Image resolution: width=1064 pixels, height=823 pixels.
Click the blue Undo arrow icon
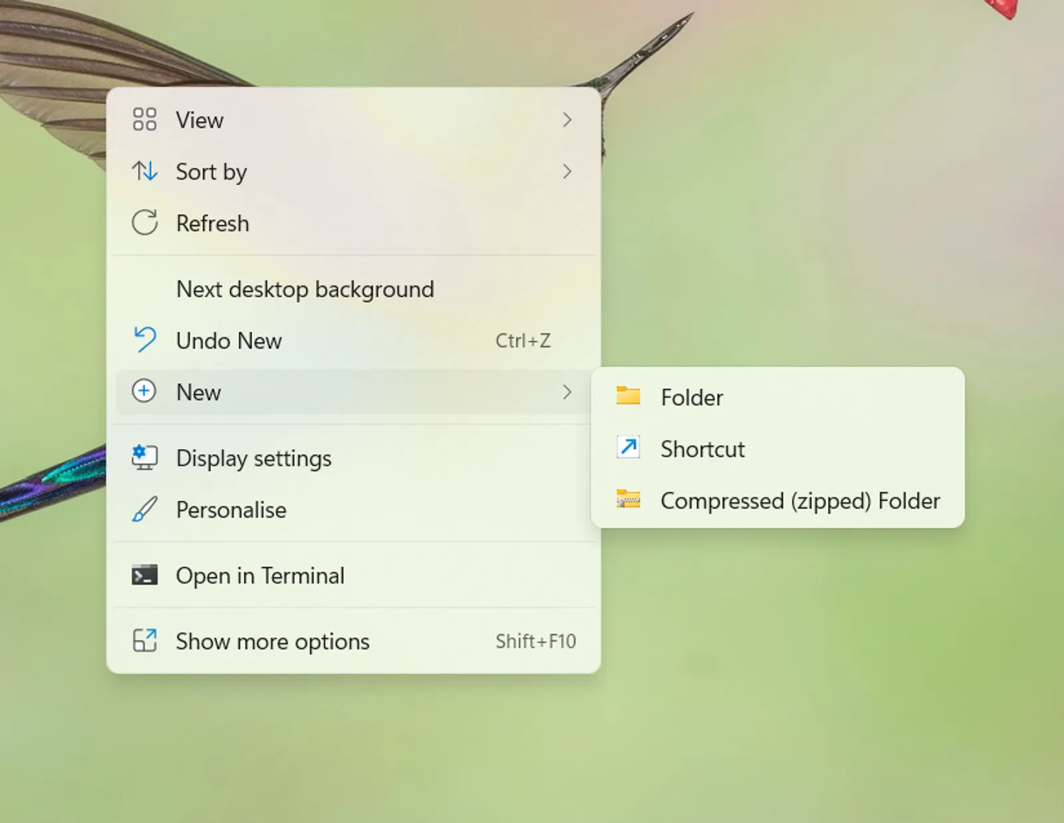pyautogui.click(x=143, y=340)
